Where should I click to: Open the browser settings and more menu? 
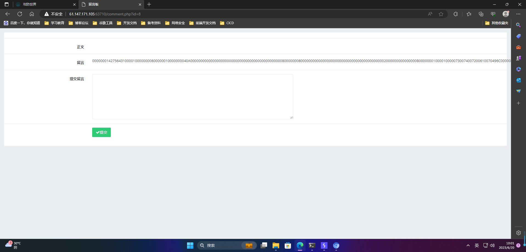click(518, 14)
